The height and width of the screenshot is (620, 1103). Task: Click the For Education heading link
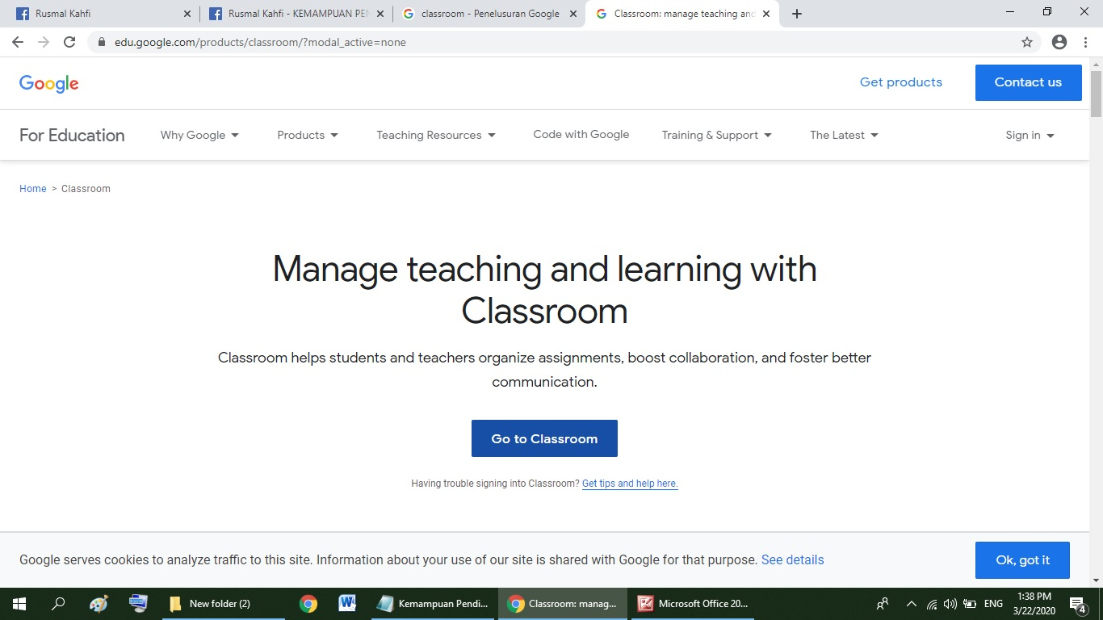(x=72, y=135)
